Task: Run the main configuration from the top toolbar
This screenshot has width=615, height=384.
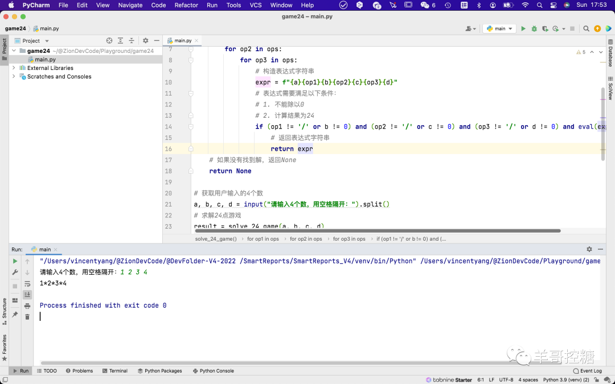Action: click(523, 28)
